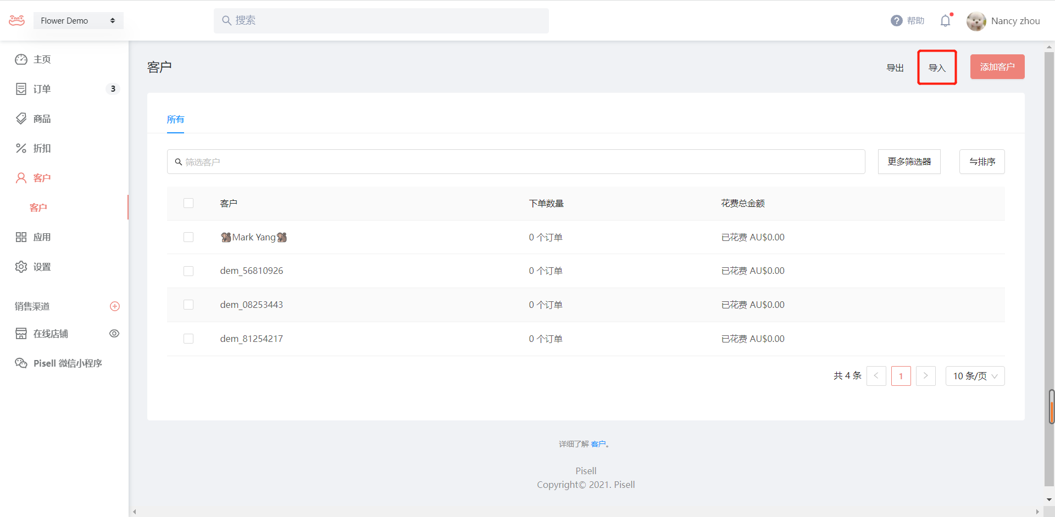This screenshot has height=517, width=1055.
Task: Open the products tag icon 商品
Action: (21, 119)
